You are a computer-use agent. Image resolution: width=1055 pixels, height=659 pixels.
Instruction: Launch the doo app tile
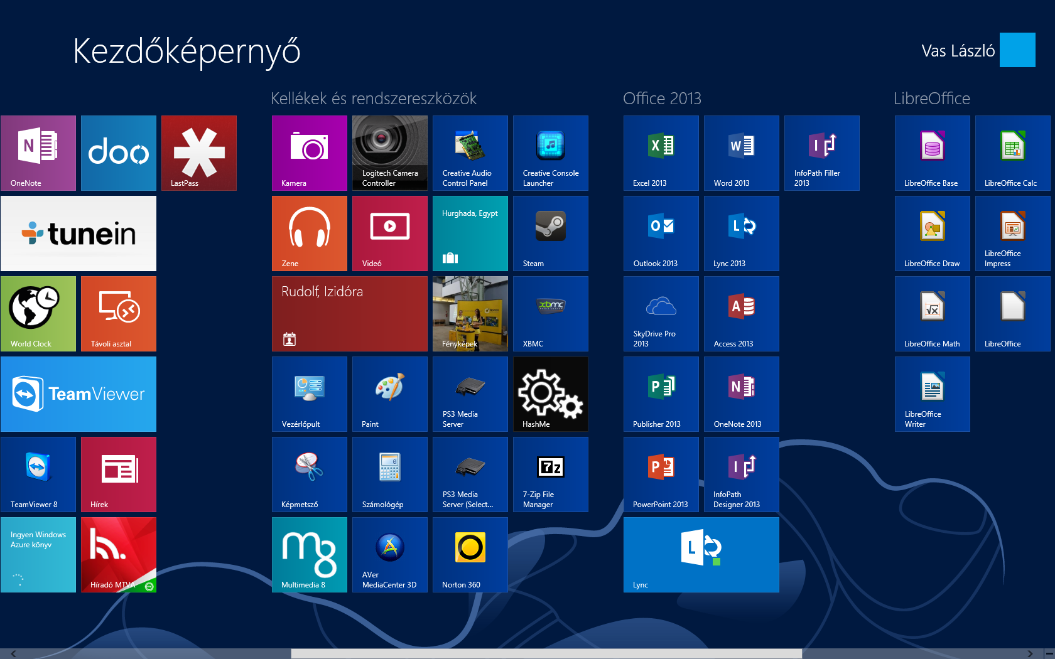point(119,153)
